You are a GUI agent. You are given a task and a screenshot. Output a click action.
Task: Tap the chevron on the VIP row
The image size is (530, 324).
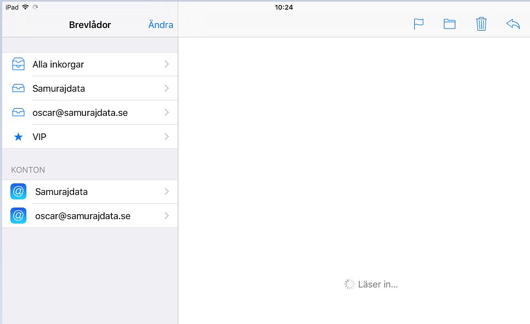[x=167, y=137]
